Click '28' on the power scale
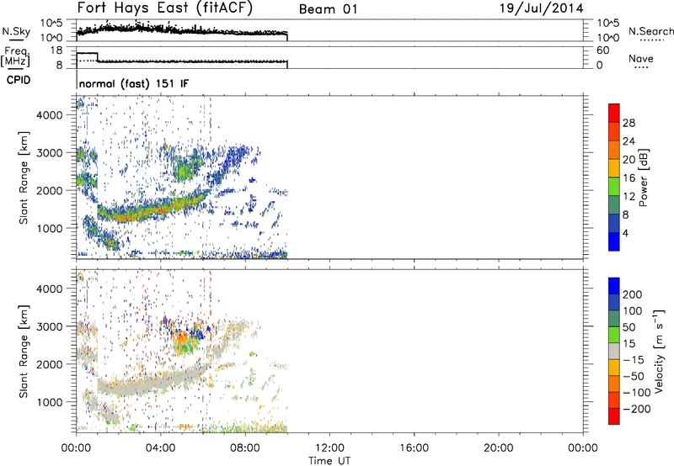The width and height of the screenshot is (674, 466). pyautogui.click(x=629, y=123)
